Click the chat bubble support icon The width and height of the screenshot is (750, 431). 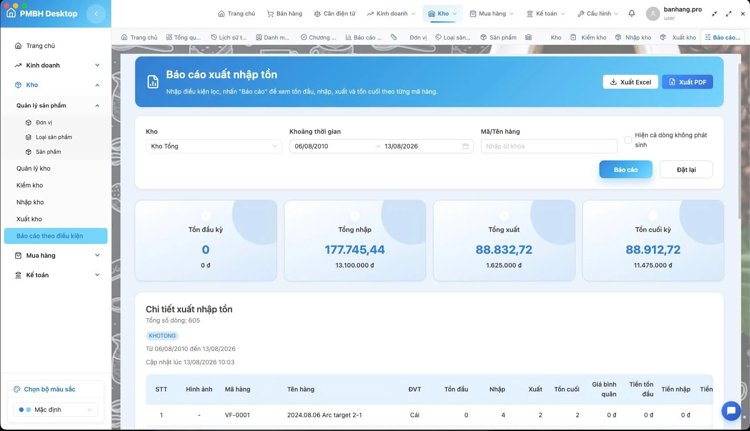point(731,411)
